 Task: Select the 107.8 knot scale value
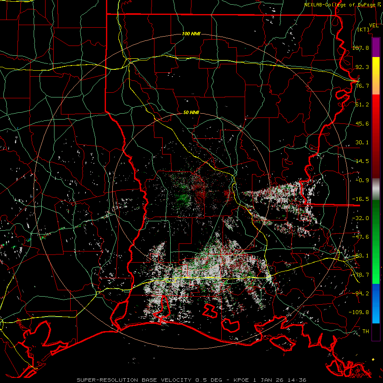[360, 48]
